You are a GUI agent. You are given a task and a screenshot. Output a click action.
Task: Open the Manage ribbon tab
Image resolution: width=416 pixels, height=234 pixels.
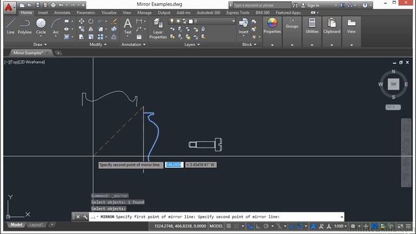click(144, 12)
